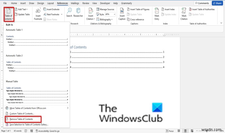
Task: Insert a footnote with the ab icon
Action: (x=38, y=14)
